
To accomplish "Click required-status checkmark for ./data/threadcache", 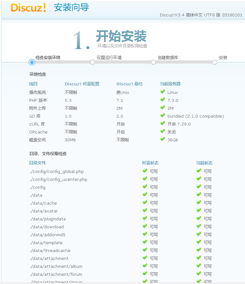I will click(x=145, y=250).
